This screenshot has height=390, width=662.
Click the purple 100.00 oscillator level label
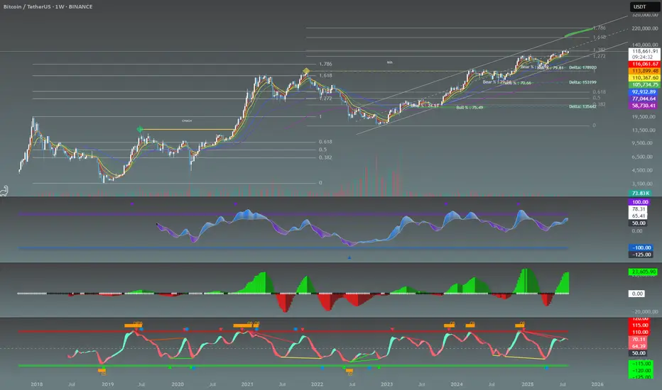641,202
